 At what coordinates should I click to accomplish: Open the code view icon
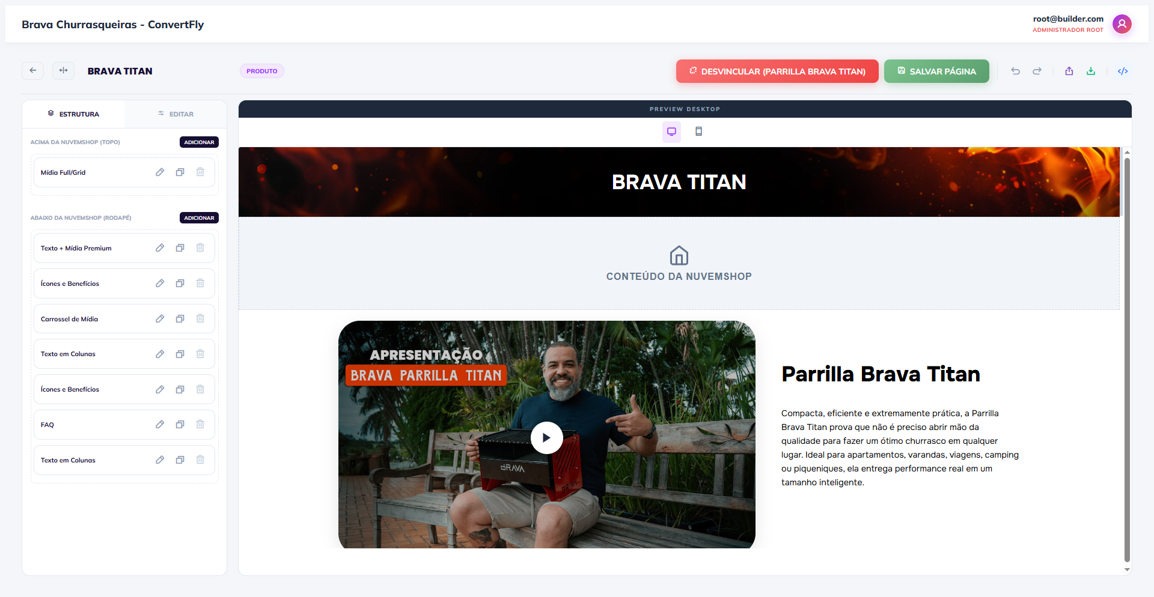pos(1122,71)
